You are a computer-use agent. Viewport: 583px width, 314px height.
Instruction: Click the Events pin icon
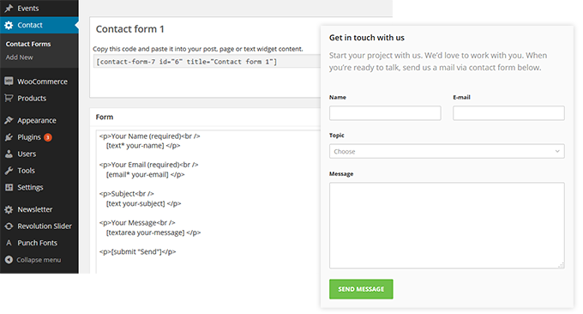pos(9,9)
